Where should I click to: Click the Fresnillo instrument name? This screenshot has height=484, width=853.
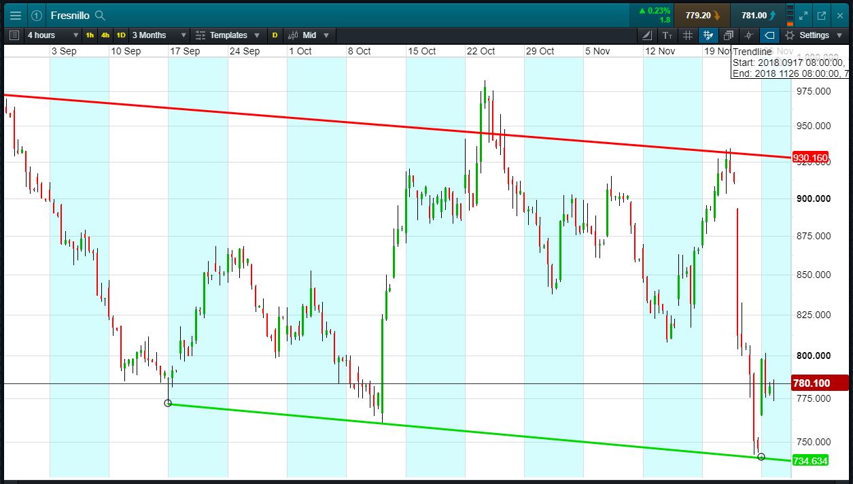tap(70, 15)
